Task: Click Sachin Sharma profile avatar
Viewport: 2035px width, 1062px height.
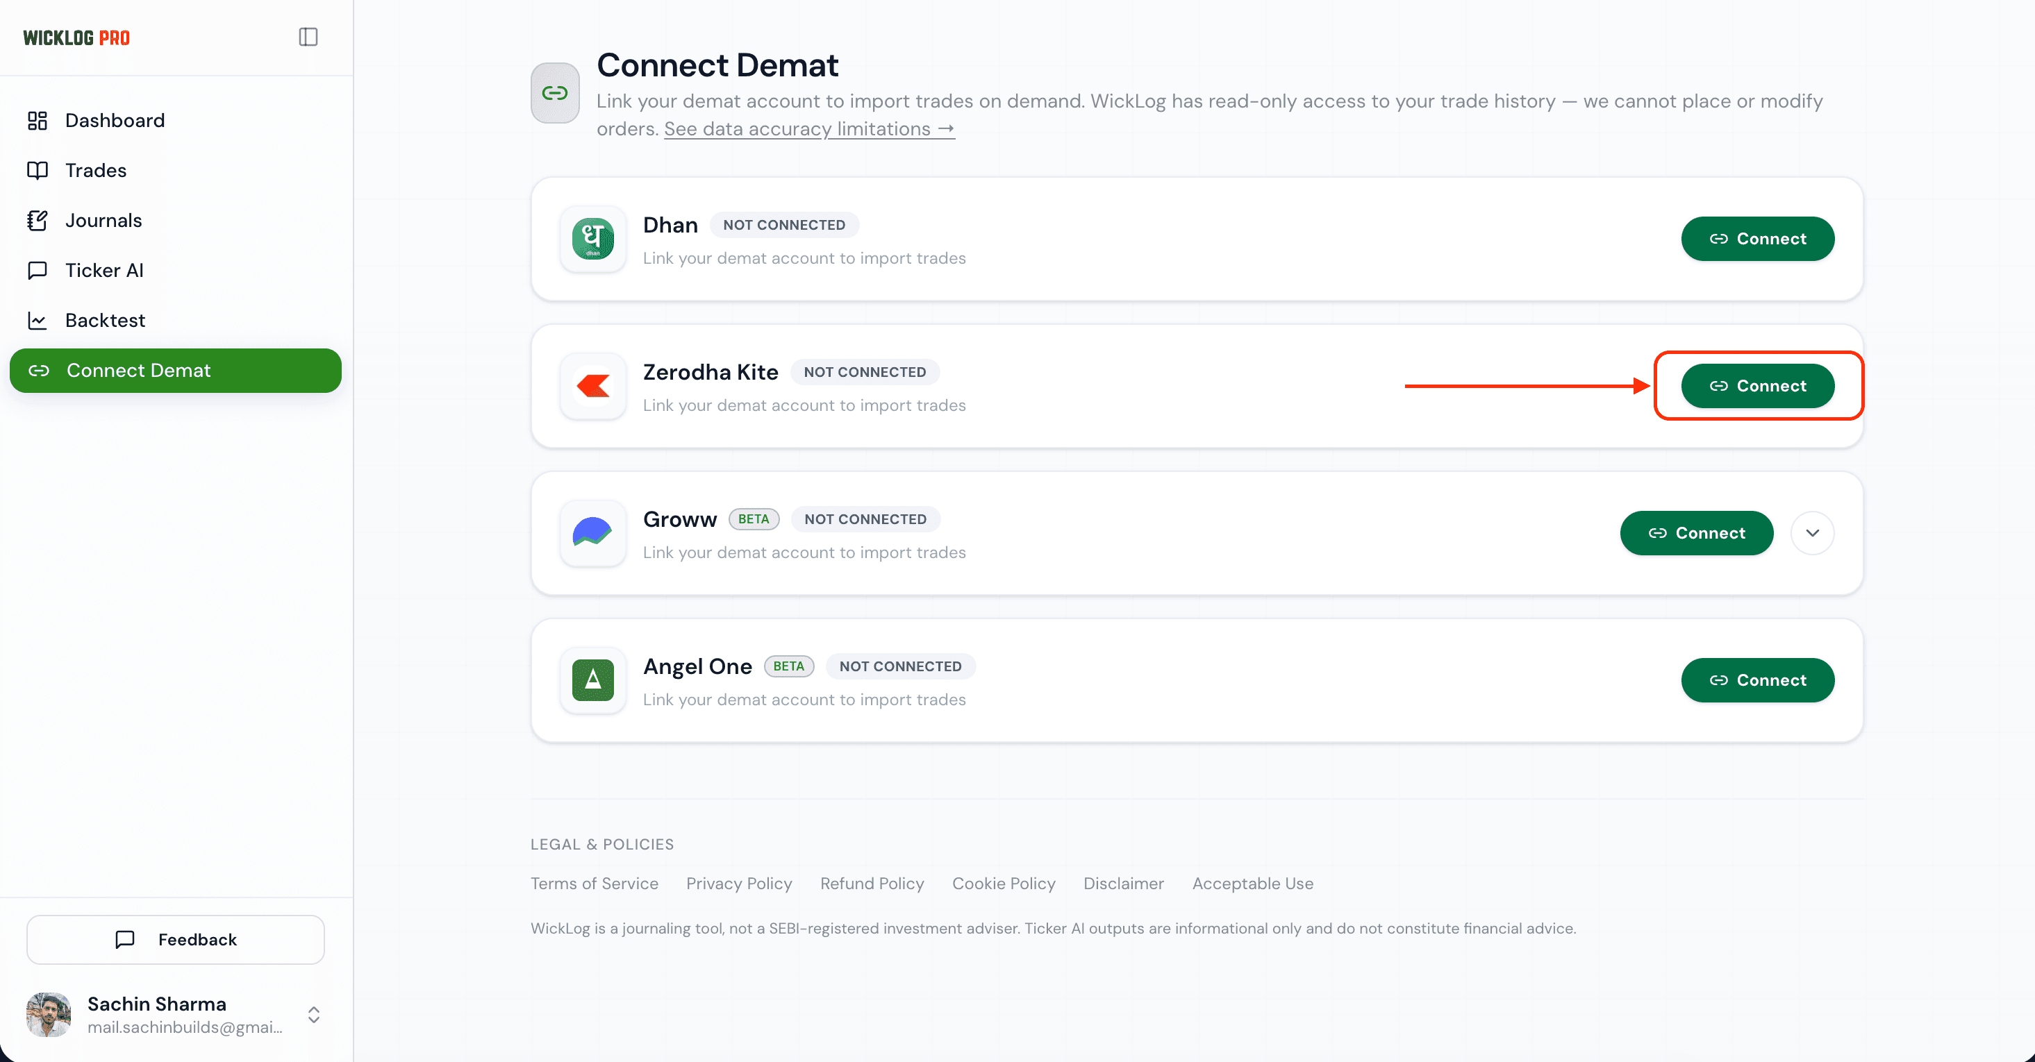Action: pos(48,1015)
